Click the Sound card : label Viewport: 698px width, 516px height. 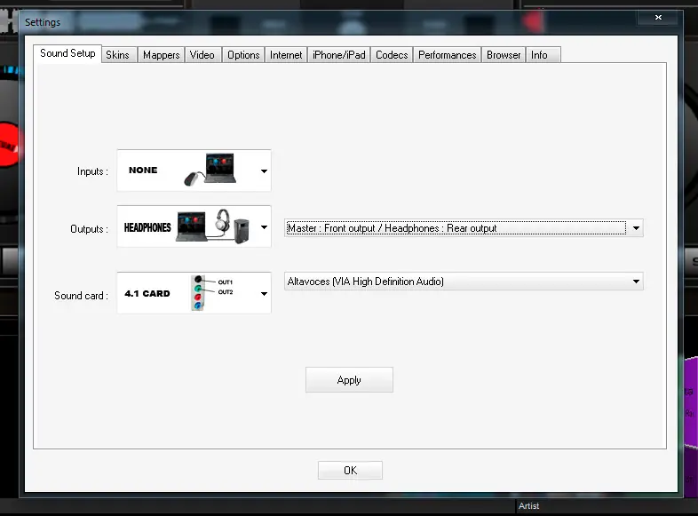point(81,296)
